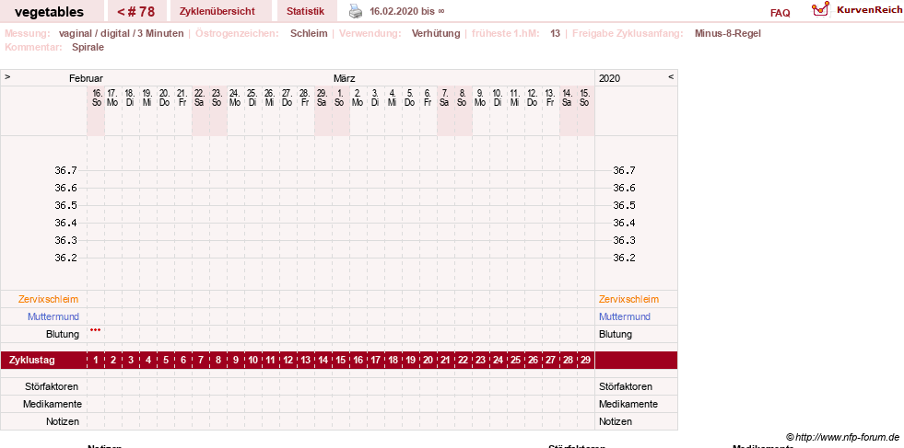Go to previous cycle #78
The image size is (904, 448).
coord(136,12)
